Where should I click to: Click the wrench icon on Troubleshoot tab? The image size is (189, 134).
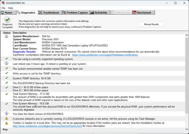point(41,12)
